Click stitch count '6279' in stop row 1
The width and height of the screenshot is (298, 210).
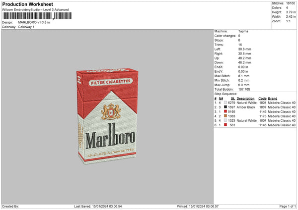pyautogui.click(x=231, y=103)
